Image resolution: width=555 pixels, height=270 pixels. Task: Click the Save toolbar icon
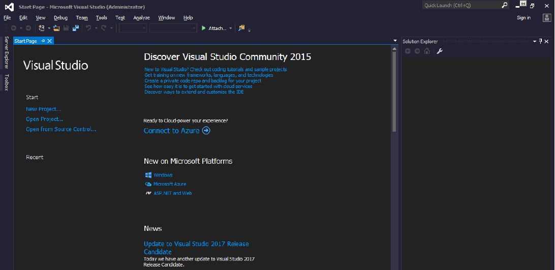point(66,28)
